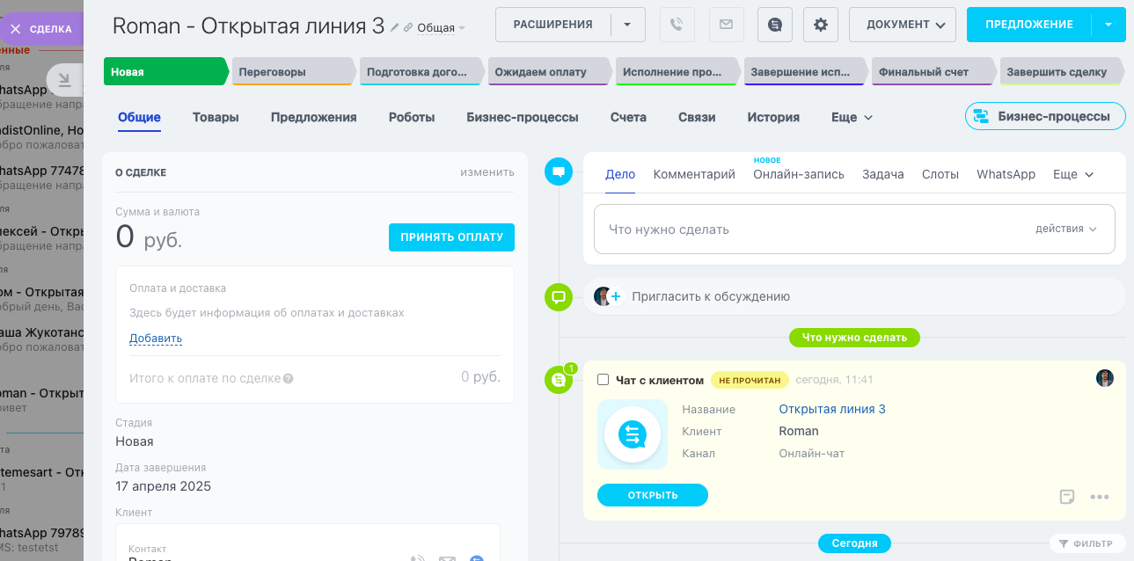The image size is (1134, 561).
Task: Switch to the Предложения tab
Action: click(x=314, y=117)
